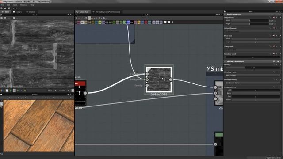Click the New package icon in main toolbar
Screen dimensions: 283x159
[2, 8]
